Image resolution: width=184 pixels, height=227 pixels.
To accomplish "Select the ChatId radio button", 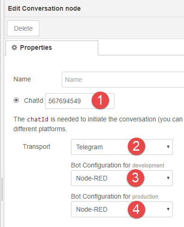I will click(16, 100).
